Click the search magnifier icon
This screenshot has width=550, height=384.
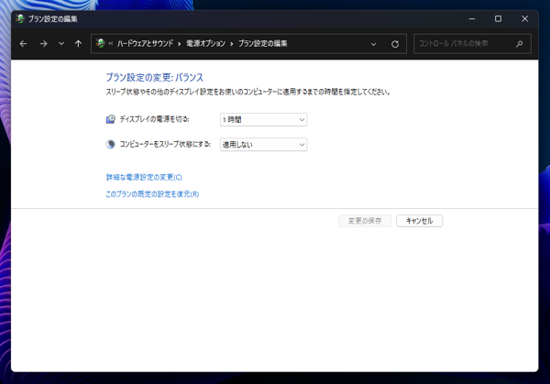tap(520, 44)
